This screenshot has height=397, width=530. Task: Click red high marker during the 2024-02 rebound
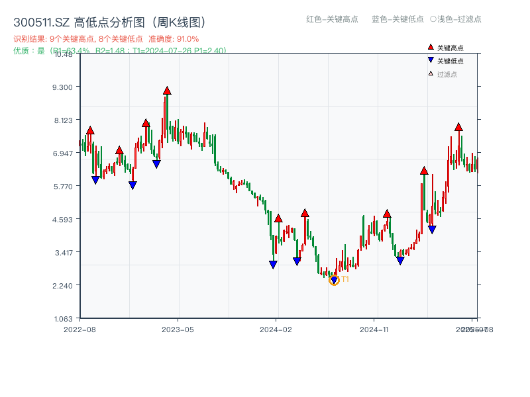(278, 218)
